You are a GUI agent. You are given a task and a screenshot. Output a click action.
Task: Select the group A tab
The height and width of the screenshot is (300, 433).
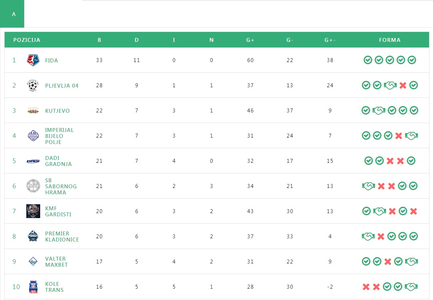[14, 14]
